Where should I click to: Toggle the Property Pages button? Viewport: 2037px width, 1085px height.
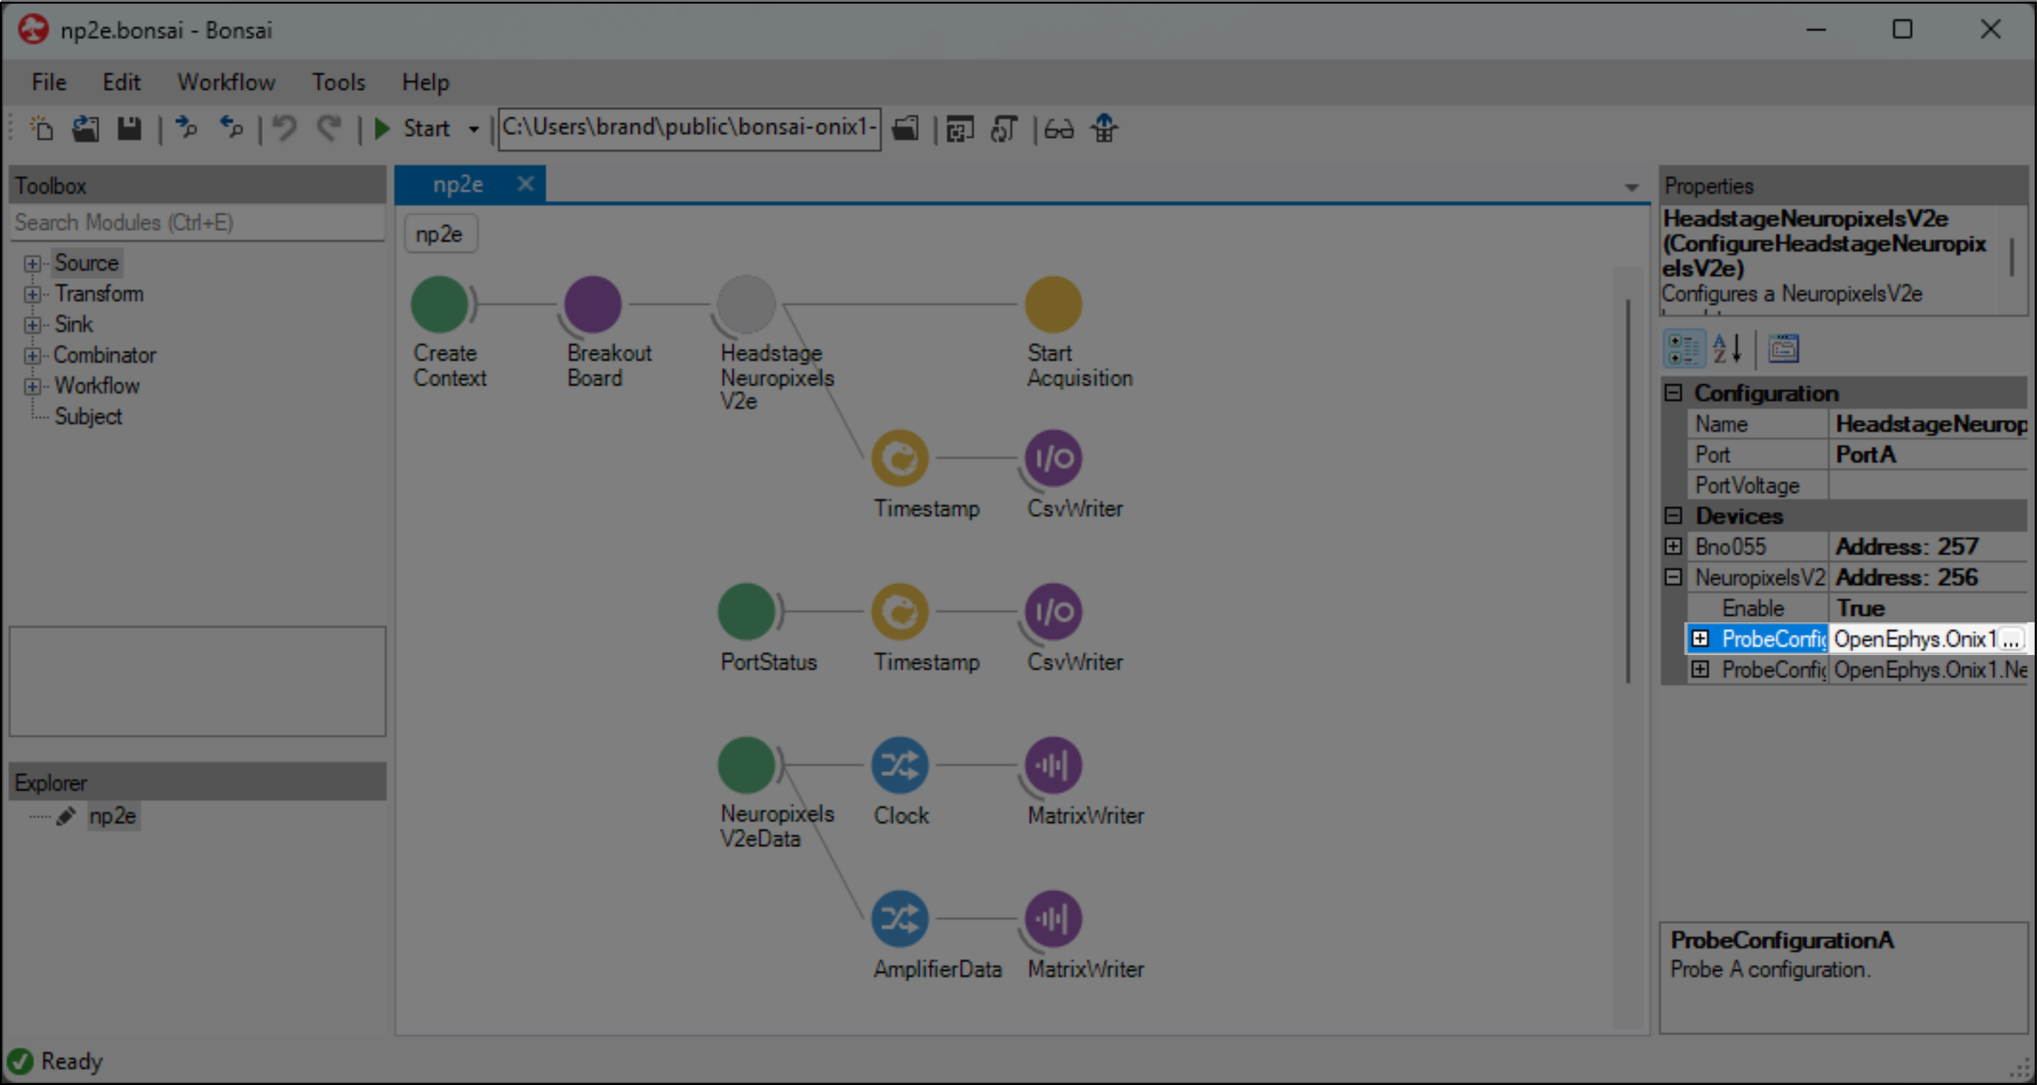[1783, 349]
